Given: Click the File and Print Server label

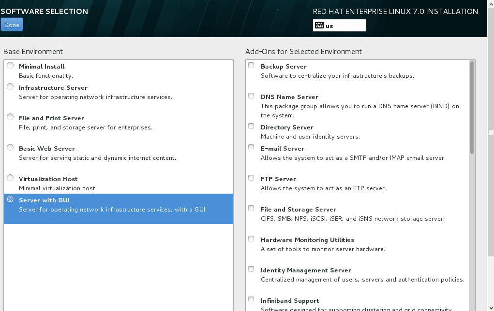Looking at the screenshot, I should (52, 118).
